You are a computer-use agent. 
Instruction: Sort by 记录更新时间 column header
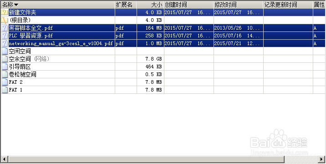[288, 5]
